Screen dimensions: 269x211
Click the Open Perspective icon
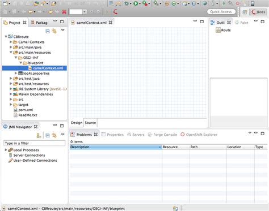[x=245, y=12]
